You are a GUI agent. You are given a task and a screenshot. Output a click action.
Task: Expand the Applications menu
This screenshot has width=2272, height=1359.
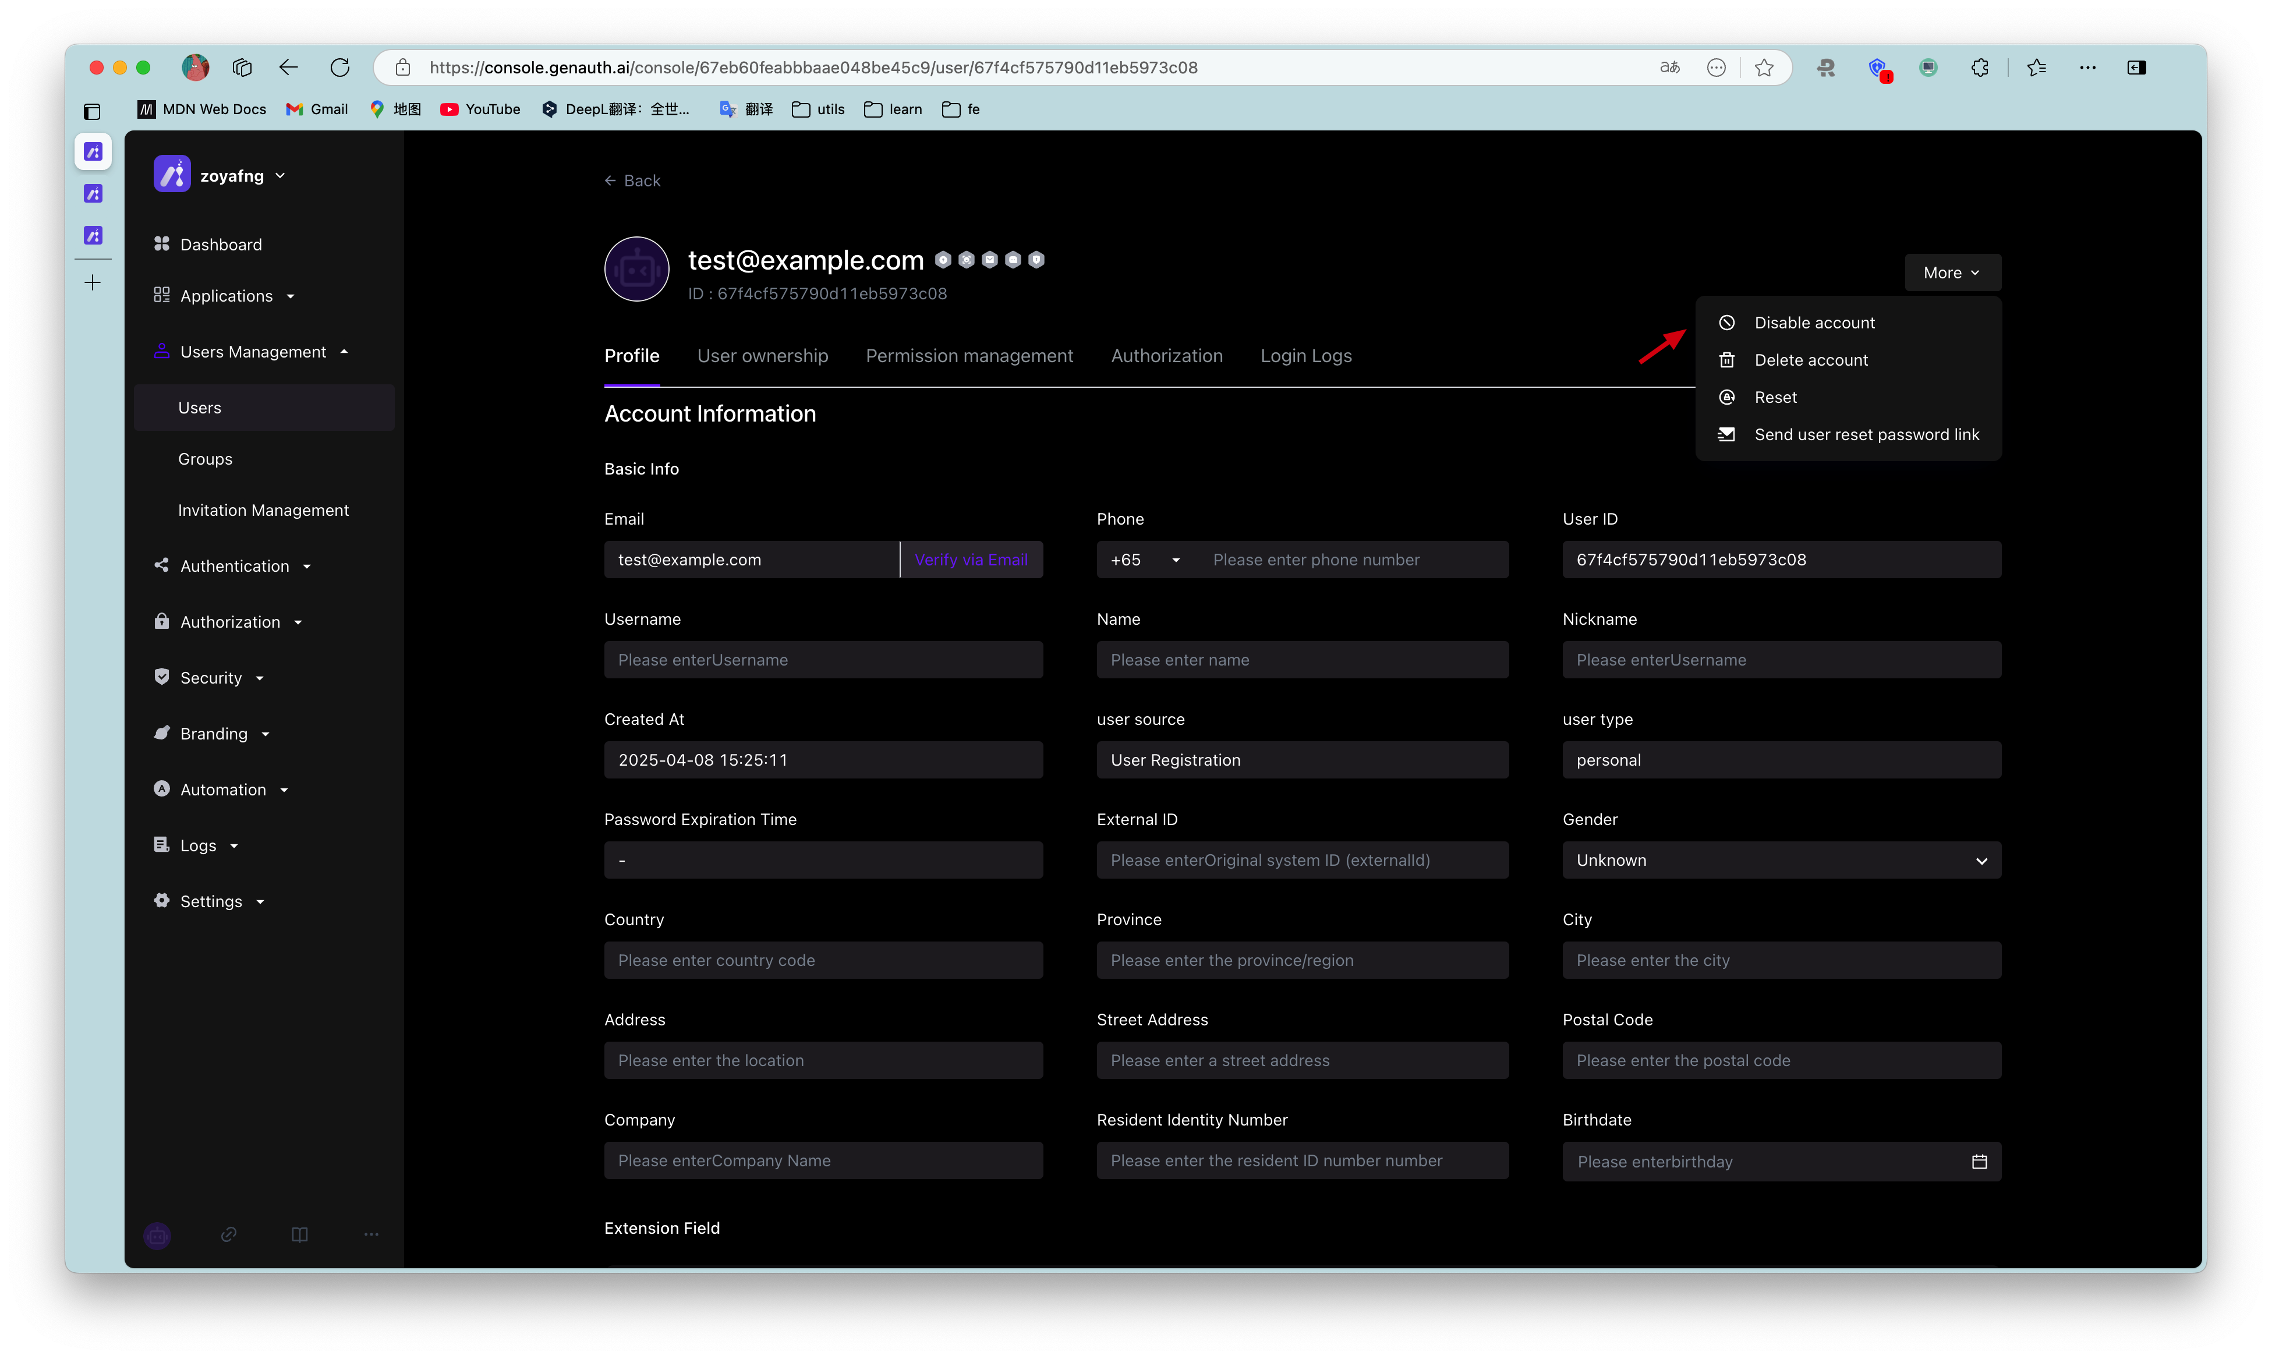[291, 296]
